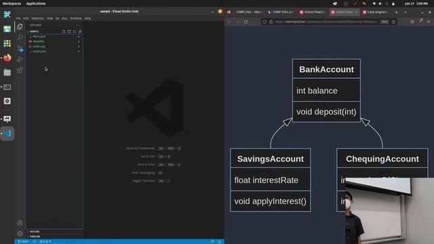
Task: Click the Refresh Explorer icon in SAMPLE header
Action: tap(75, 32)
